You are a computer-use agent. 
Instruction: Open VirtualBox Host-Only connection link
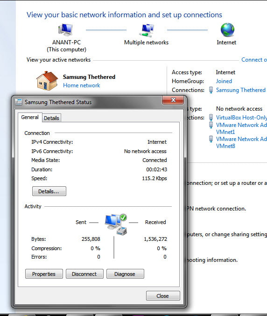coord(241,117)
